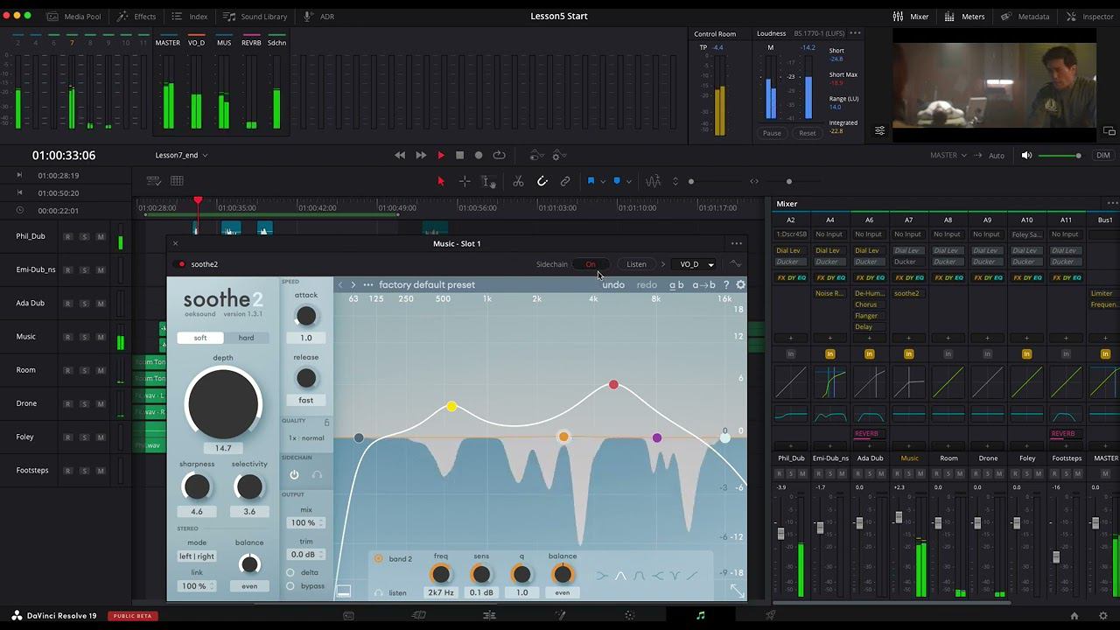Open the Sound Library panel
This screenshot has height=630, width=1120.
click(255, 16)
